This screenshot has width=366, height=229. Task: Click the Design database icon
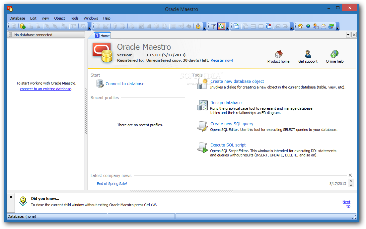(202, 105)
